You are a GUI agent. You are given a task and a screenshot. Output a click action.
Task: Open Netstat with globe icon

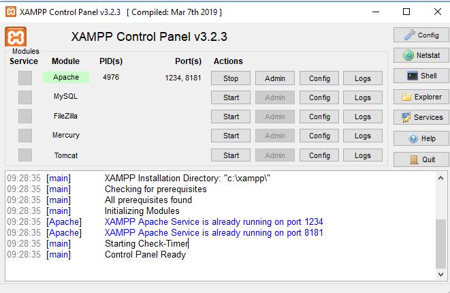[421, 55]
